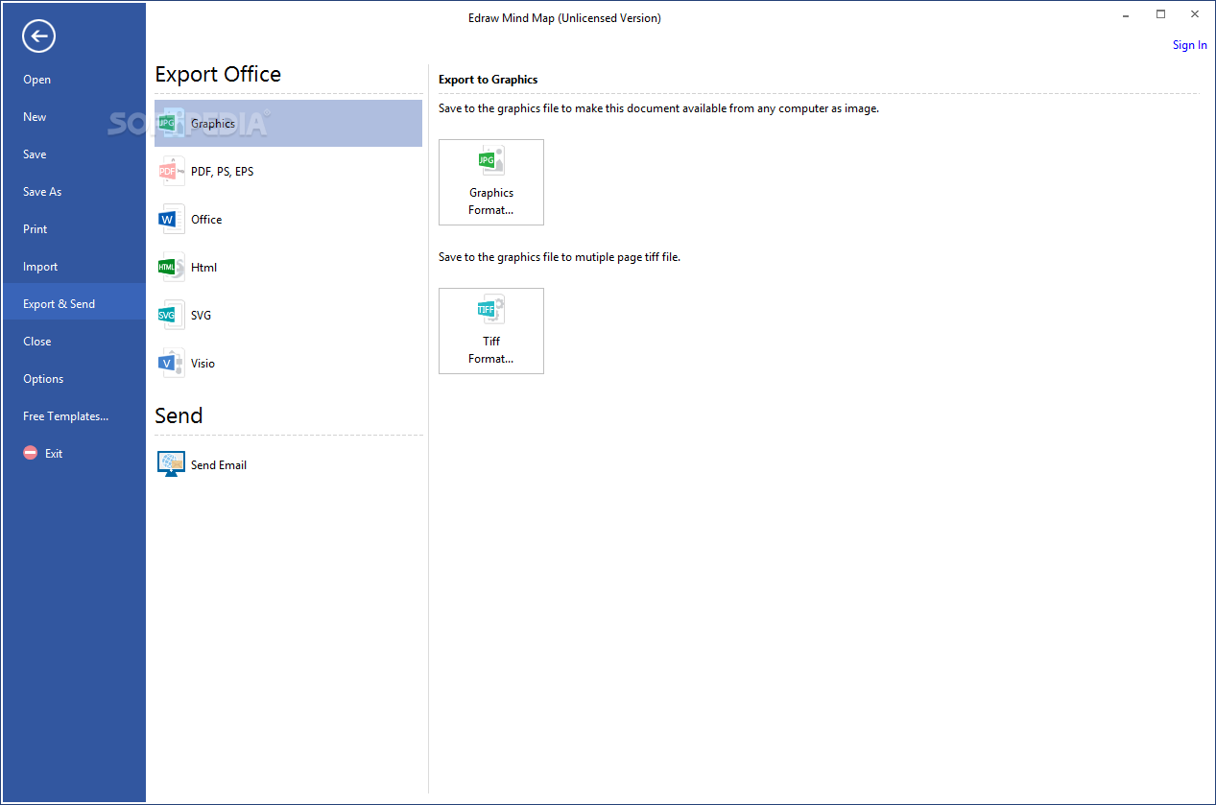Click the HTML file icon
Viewport: 1216px width, 805px height.
(x=171, y=267)
